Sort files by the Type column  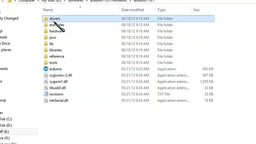click(161, 10)
